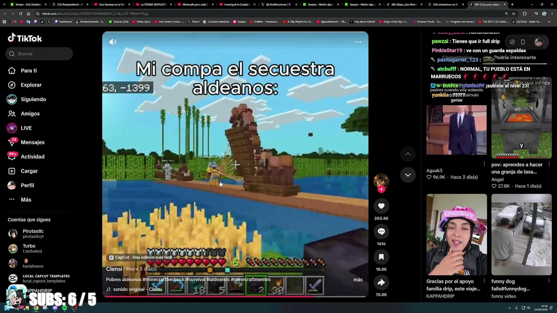Open the creator avatar beside the video
Screen dimensions: 557x313
click(381, 180)
